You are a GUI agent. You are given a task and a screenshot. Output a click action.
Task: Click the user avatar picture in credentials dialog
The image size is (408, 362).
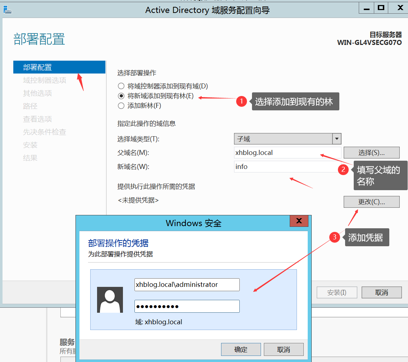click(x=110, y=299)
